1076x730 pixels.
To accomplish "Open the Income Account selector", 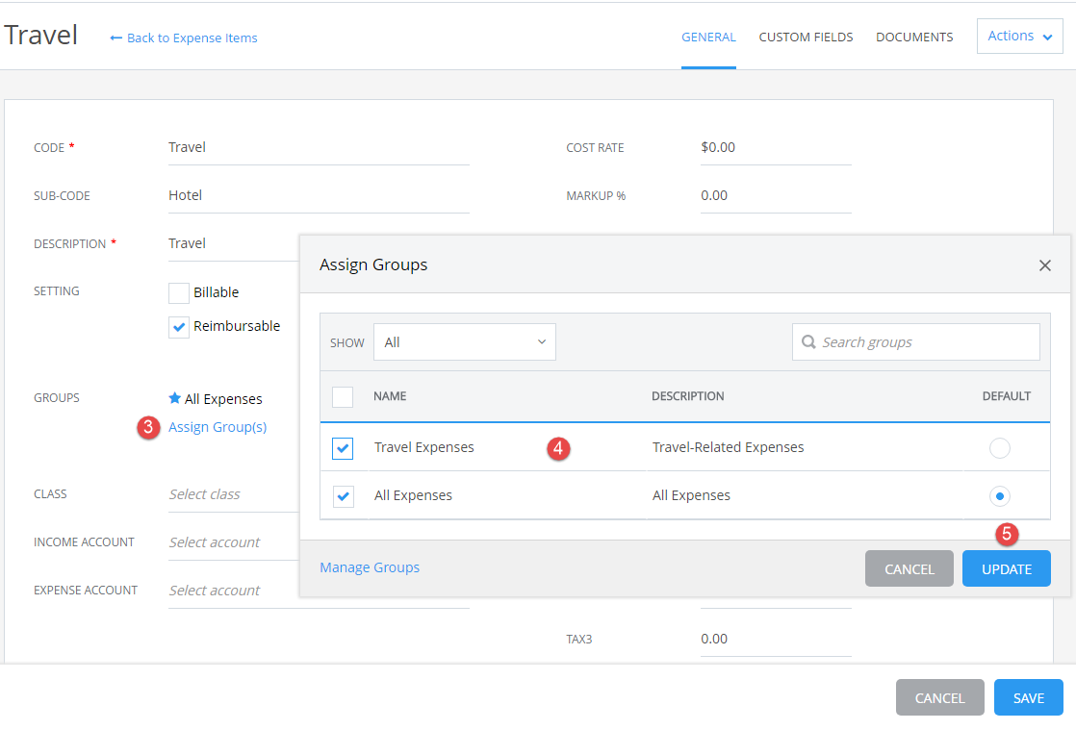I will click(233, 542).
